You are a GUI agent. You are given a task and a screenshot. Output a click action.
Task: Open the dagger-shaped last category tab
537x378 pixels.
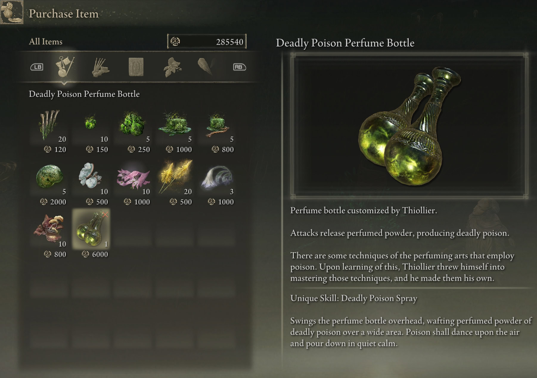(x=206, y=67)
